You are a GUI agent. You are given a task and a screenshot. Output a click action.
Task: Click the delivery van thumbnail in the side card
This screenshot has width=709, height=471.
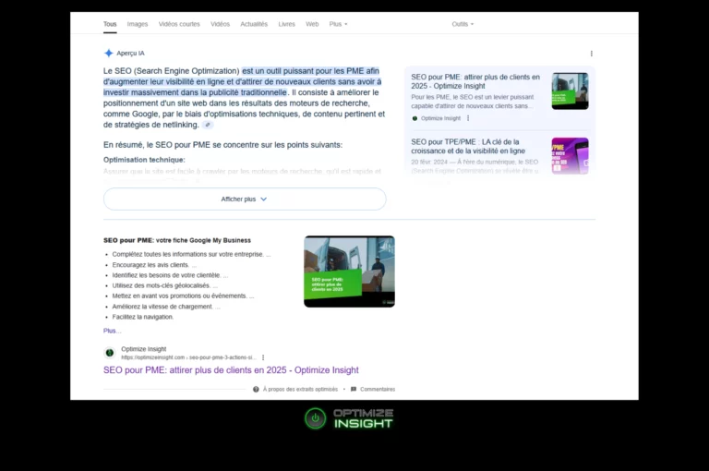tap(570, 91)
